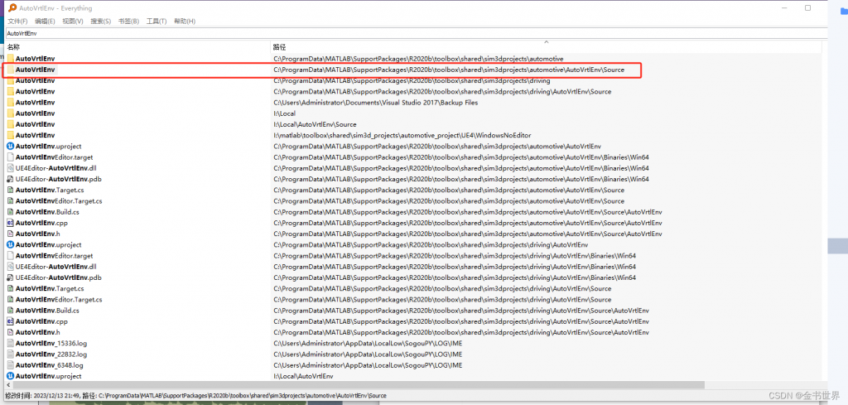Click icon of UE4Editor-AutoVrtlEnv.pdb in automotive Binaries
The image size is (848, 405).
pyautogui.click(x=11, y=179)
